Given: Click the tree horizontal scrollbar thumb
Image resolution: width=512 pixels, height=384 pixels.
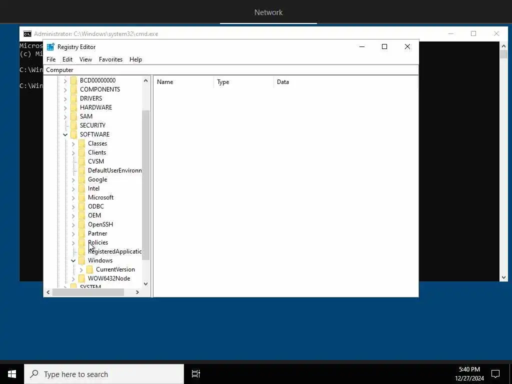Looking at the screenshot, I should point(88,292).
